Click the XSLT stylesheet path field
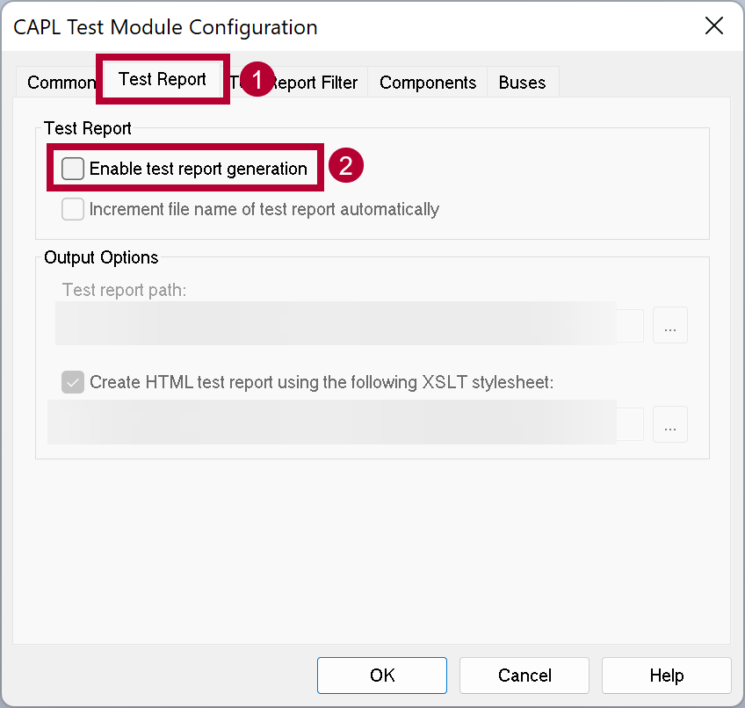 [x=344, y=423]
